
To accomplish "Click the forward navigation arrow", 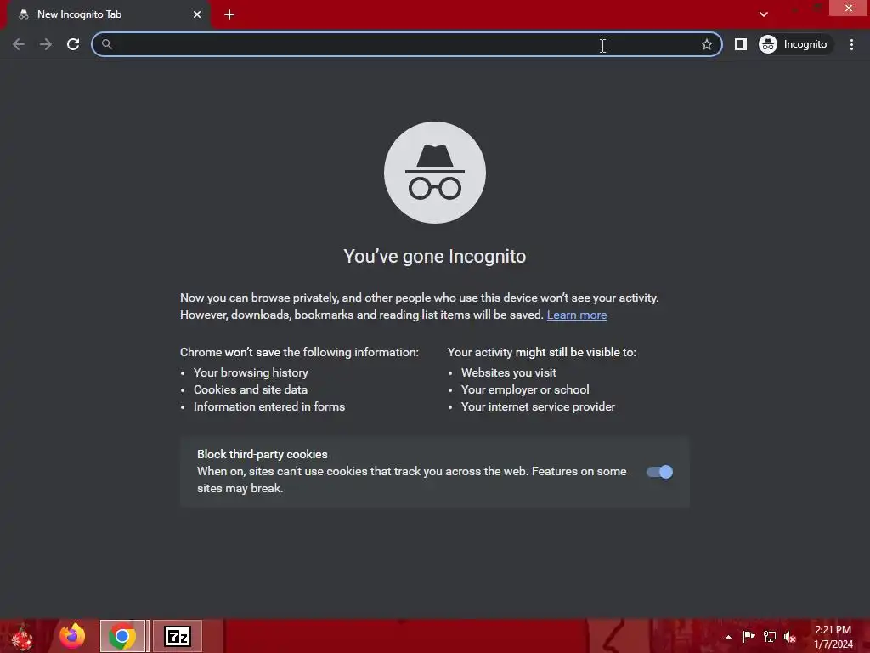I will [46, 44].
